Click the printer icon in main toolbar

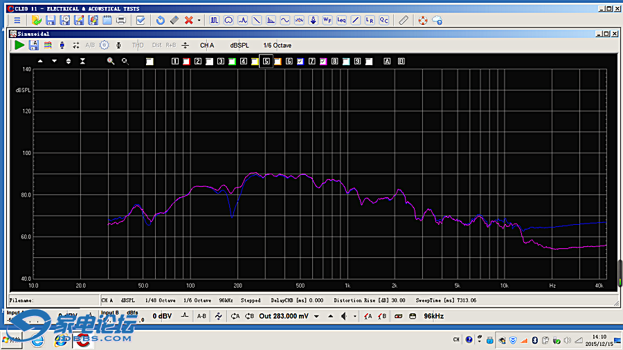coord(121,20)
